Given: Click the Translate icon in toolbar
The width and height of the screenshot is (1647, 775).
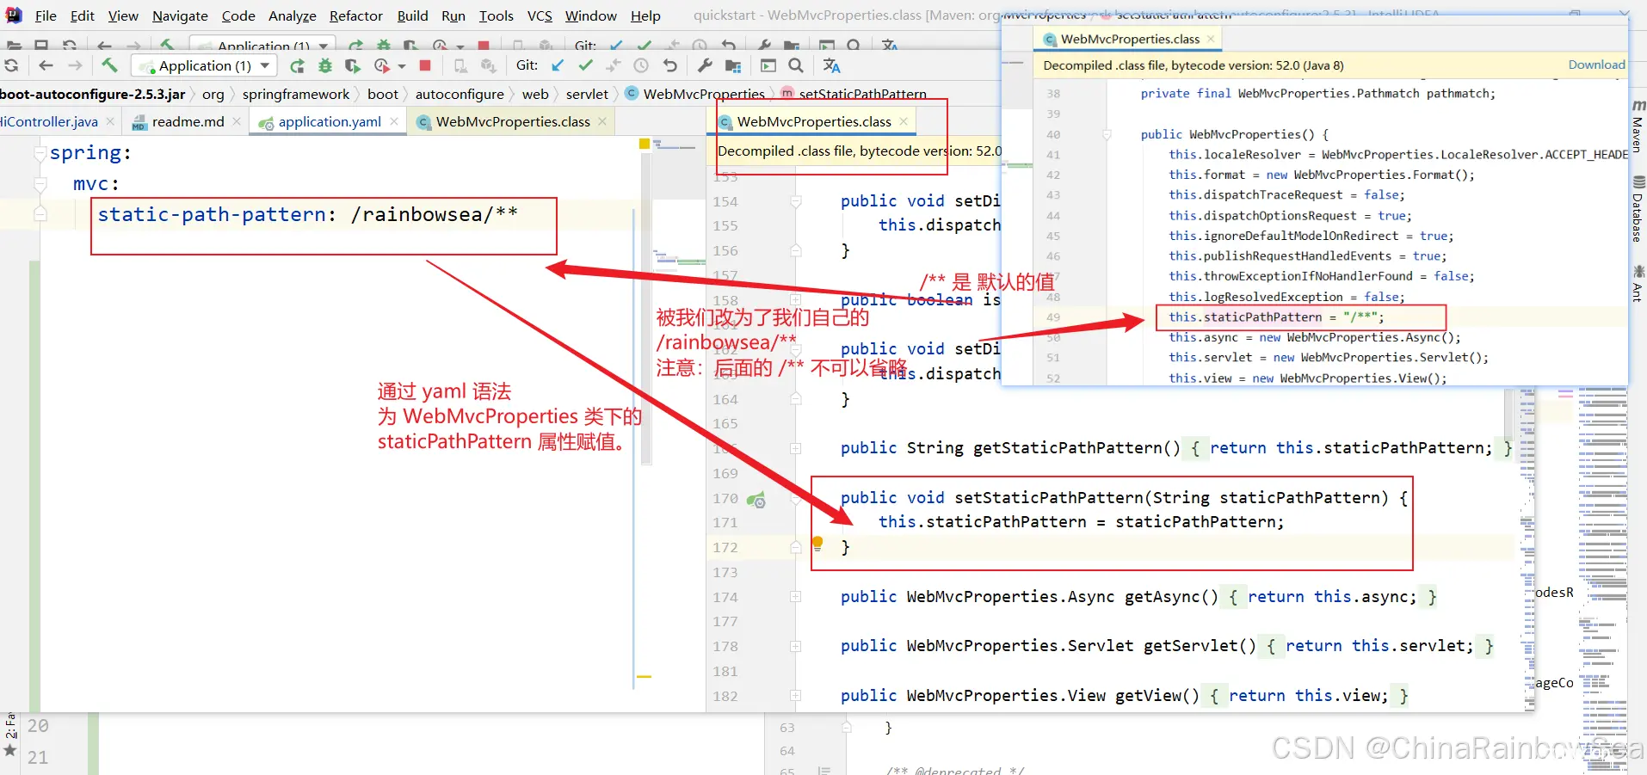Looking at the screenshot, I should [831, 65].
